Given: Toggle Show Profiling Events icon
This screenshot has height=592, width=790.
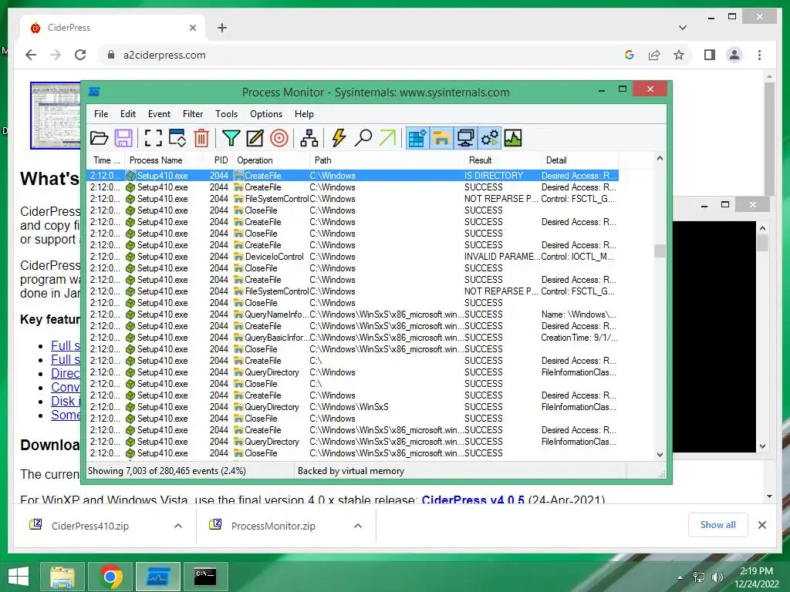Looking at the screenshot, I should 513,138.
